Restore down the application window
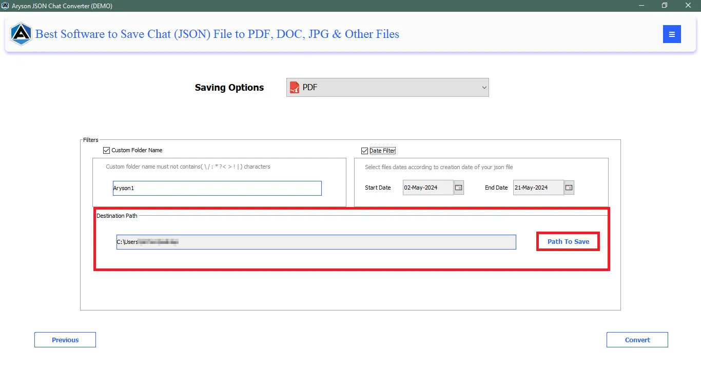This screenshot has height=373, width=701. (665, 6)
